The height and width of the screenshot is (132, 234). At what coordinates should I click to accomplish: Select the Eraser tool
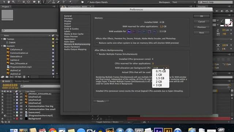pyautogui.click(x=58, y=2)
